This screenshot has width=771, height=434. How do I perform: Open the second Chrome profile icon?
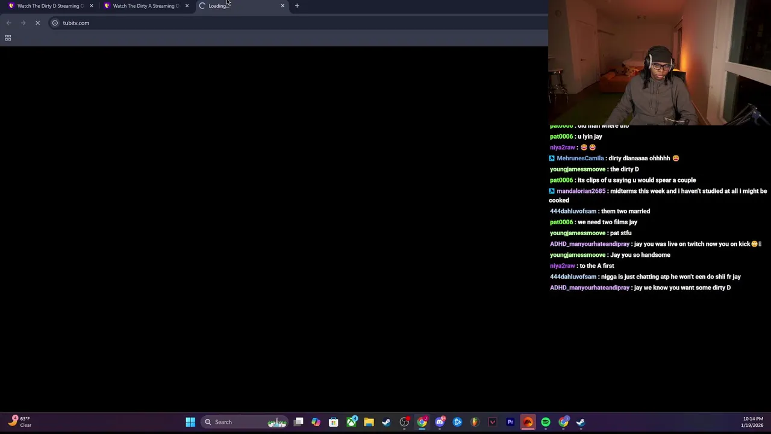pyautogui.click(x=563, y=422)
